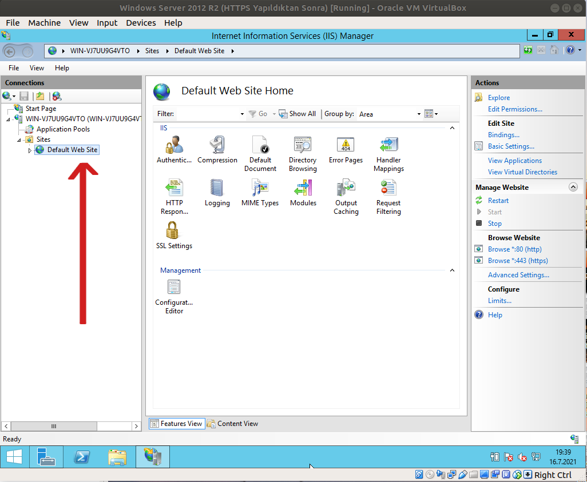
Task: Browse the site on *:443 (https)
Action: click(518, 261)
